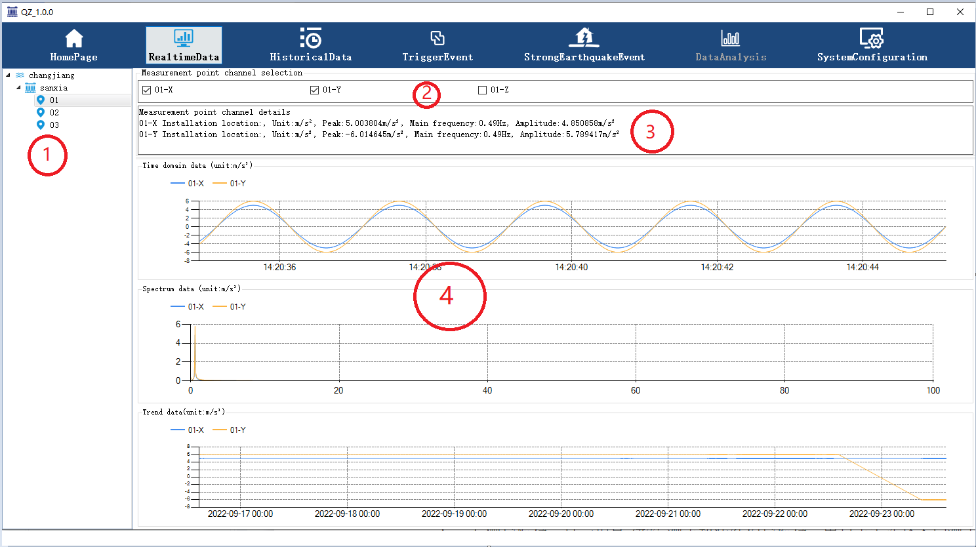976x547 pixels.
Task: Switch to the TriggerEvent tab label
Action: 437,57
